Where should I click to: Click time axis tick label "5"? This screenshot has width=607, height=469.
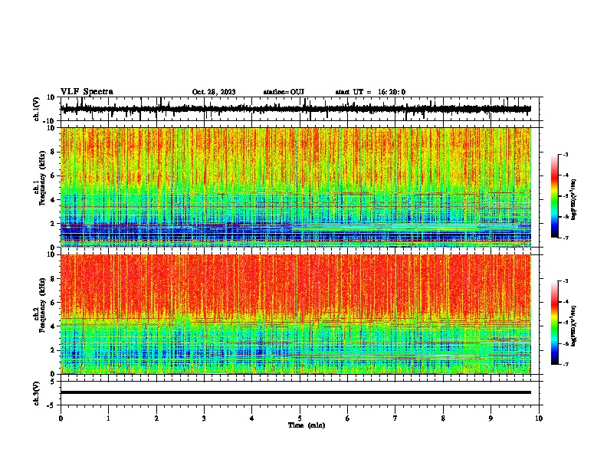click(x=300, y=418)
